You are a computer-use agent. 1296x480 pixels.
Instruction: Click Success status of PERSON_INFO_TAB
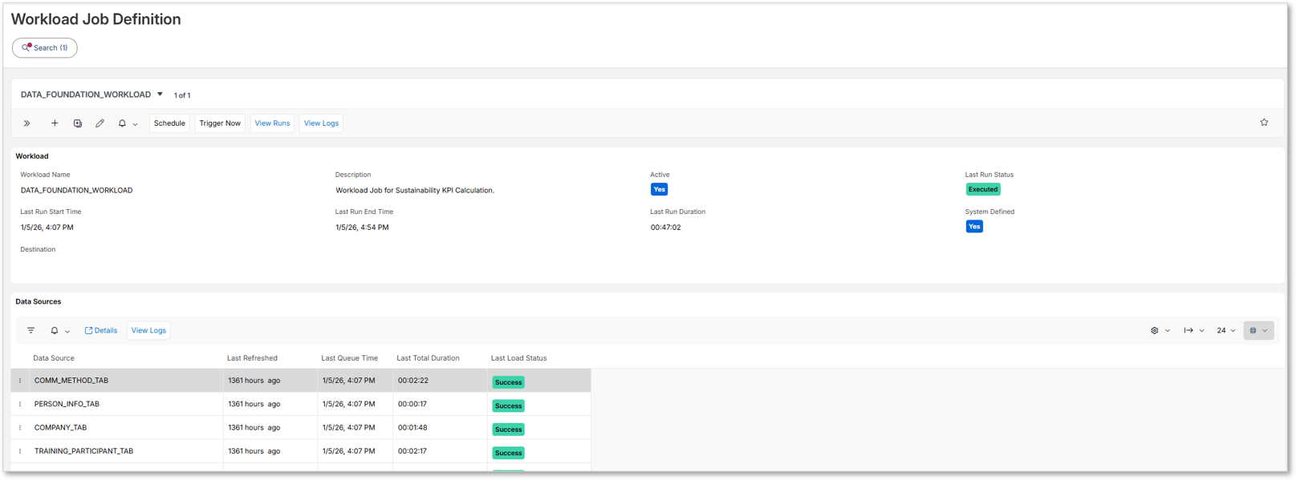tap(508, 405)
